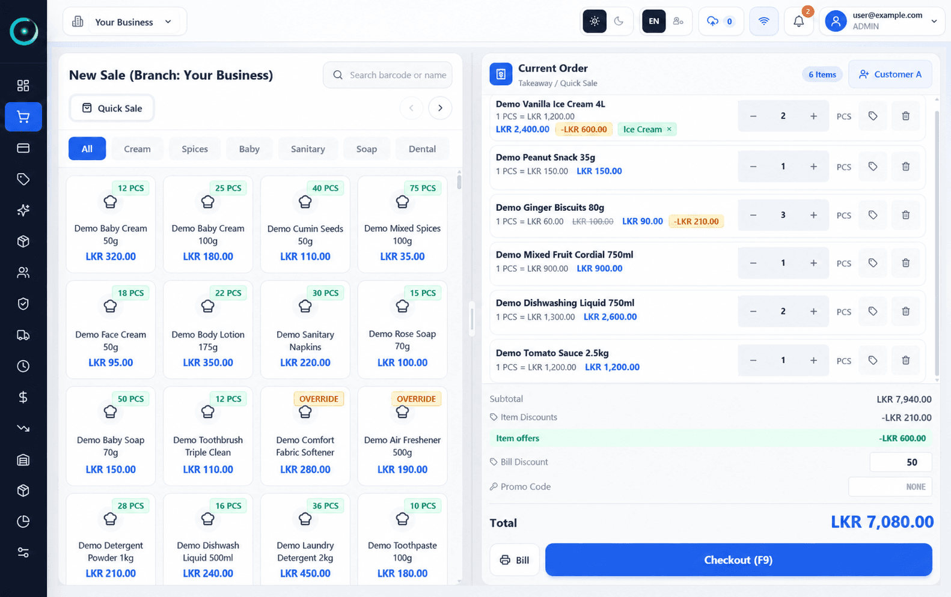Click the Wi-Fi connection status icon

763,22
